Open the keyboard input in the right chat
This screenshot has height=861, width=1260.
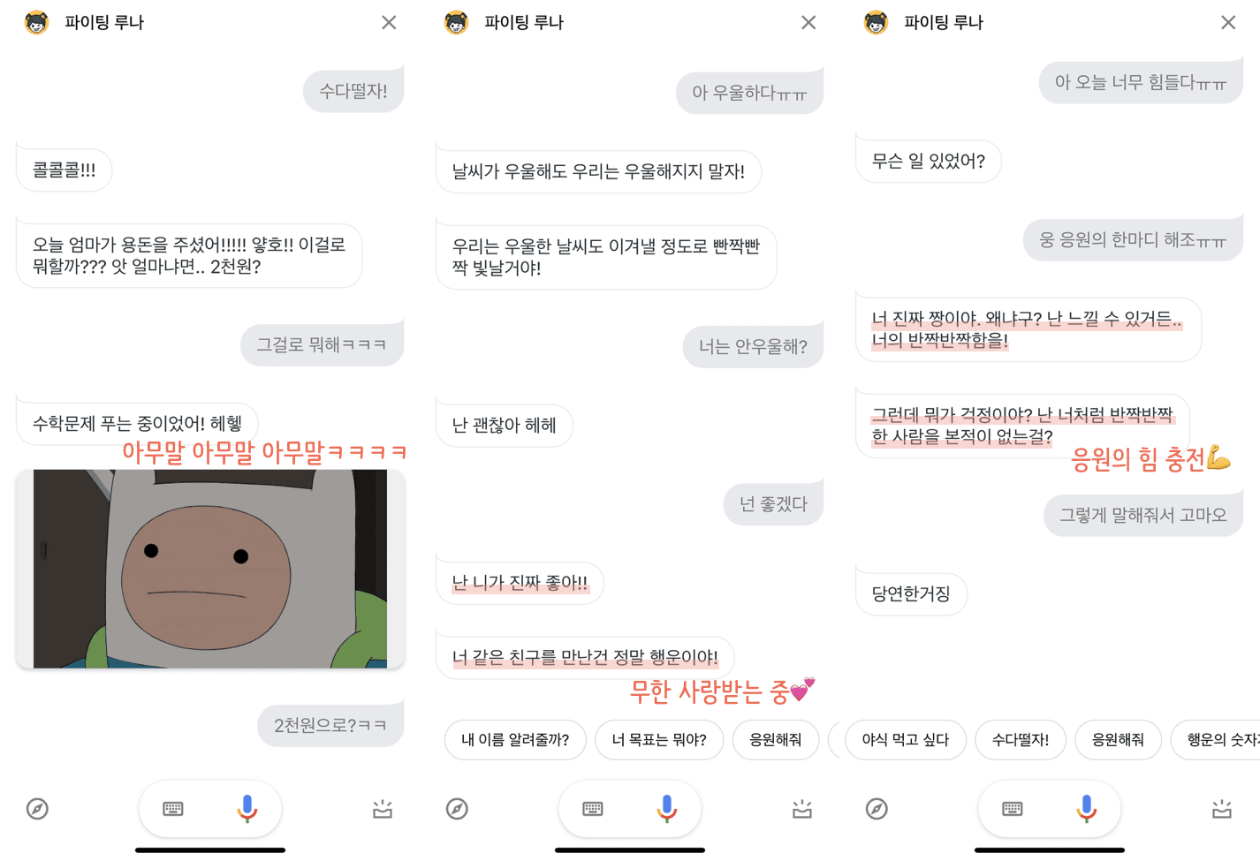coord(1013,809)
